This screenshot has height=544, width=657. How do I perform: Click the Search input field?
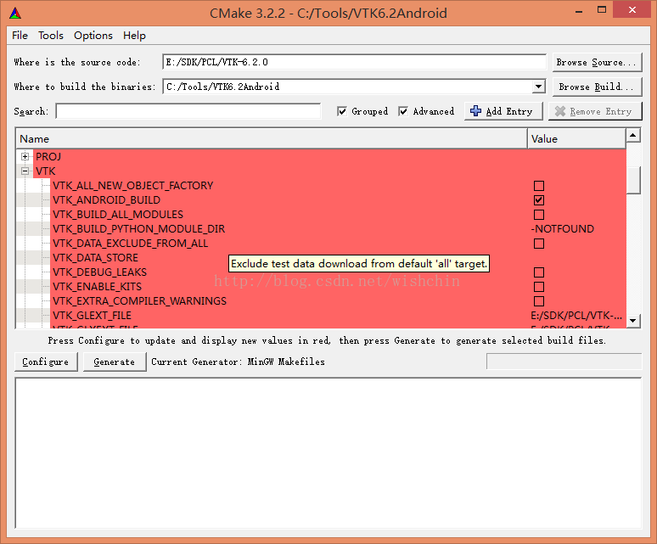tap(188, 111)
